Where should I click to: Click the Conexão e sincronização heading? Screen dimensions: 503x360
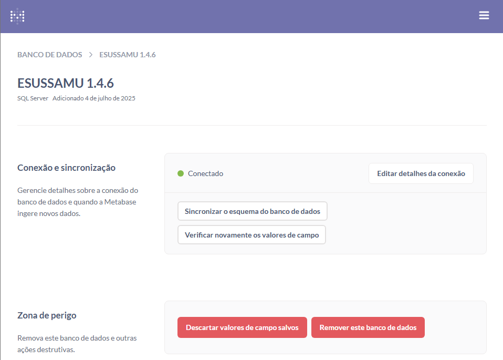[x=66, y=168]
